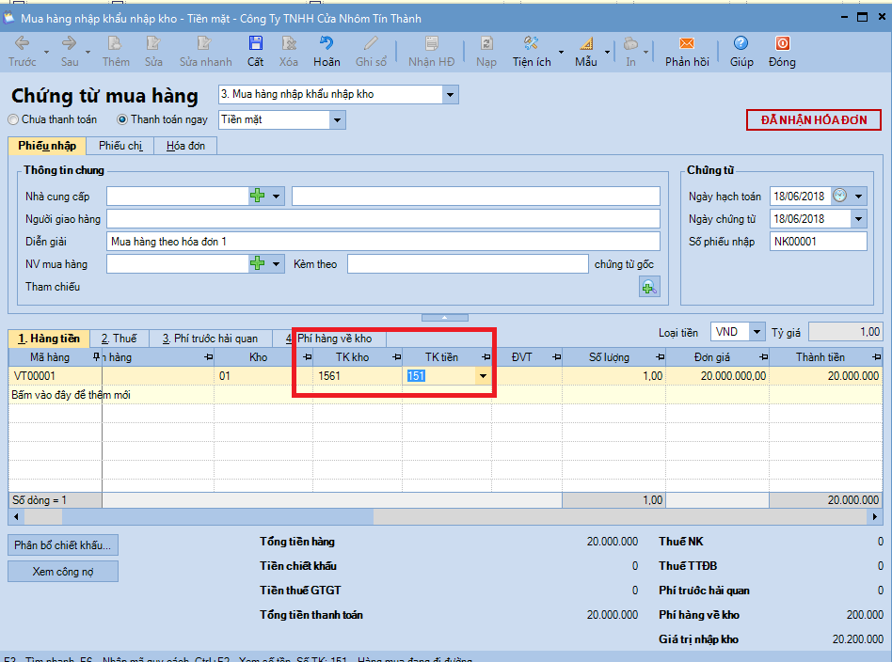Click green plus to add Nhà cung cấp
The image size is (892, 662).
pos(258,196)
